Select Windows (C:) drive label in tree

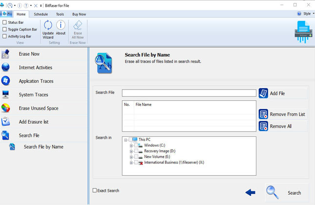(x=154, y=145)
